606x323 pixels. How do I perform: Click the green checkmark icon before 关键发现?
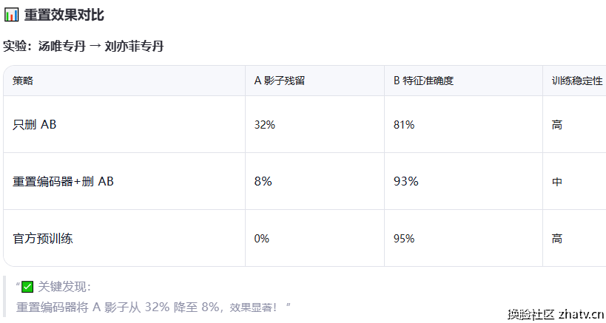[27, 287]
